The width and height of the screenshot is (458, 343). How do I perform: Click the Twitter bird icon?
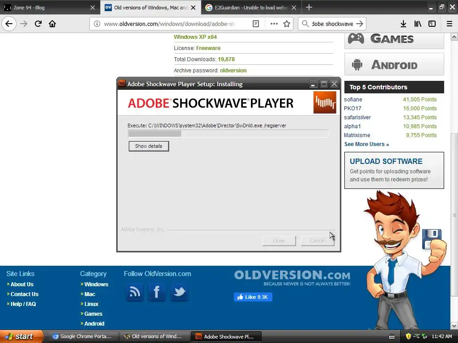pyautogui.click(x=179, y=292)
